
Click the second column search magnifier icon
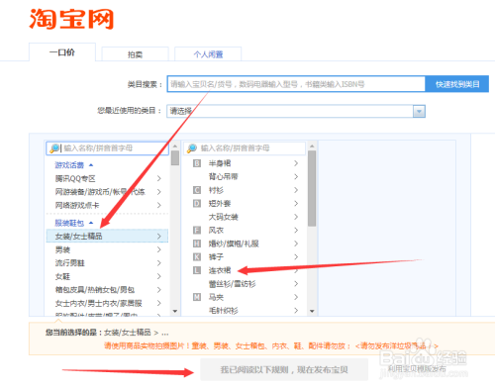pos(192,148)
